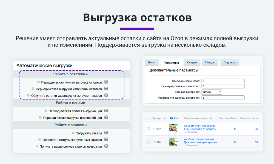Click the sort arrow beside Наименование товара
Image resolution: width=274 pixels, height=164 pixels.
(211, 119)
